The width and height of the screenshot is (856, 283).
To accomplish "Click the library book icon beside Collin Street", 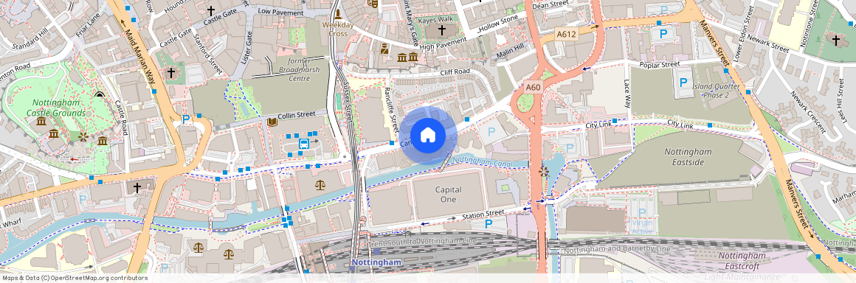I will (272, 122).
